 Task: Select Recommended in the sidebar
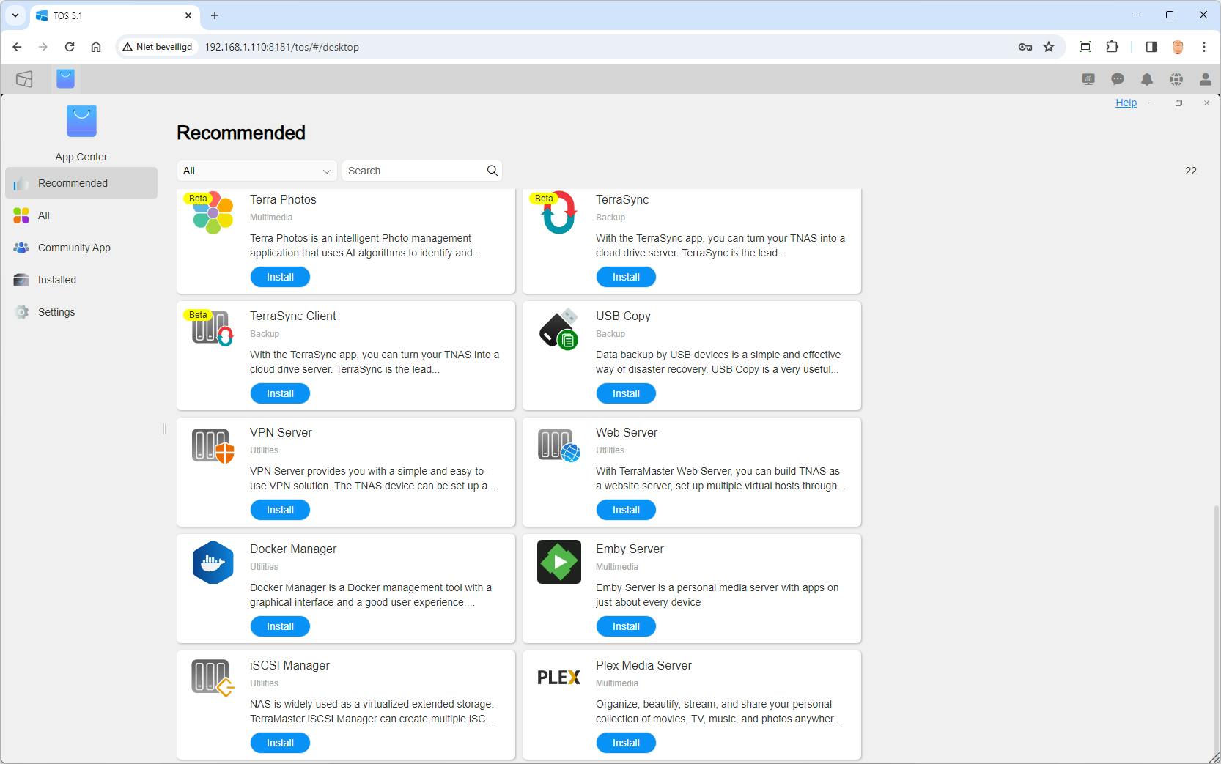pyautogui.click(x=81, y=183)
